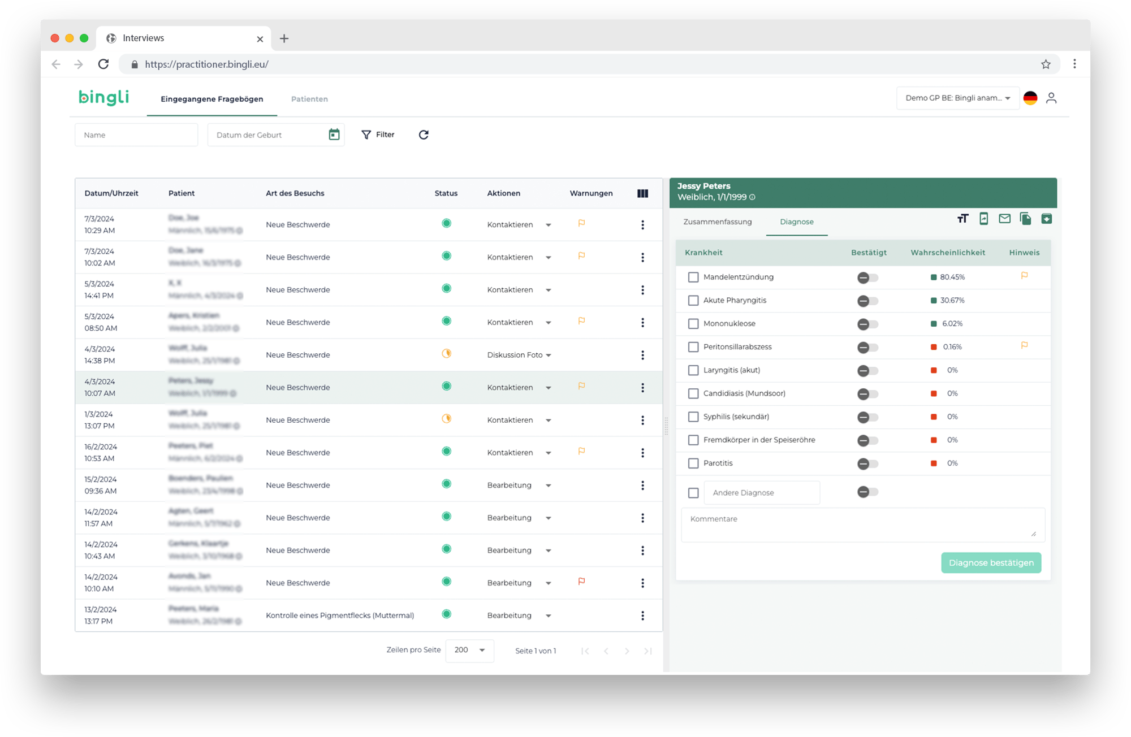Click red probability swatch for Peritonsillarabszess

coord(934,347)
